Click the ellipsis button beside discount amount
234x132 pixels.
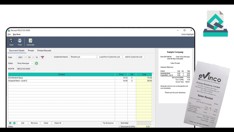click(x=152, y=126)
